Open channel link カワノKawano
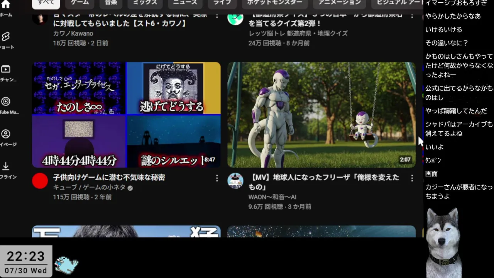This screenshot has width=494, height=278. point(73,34)
